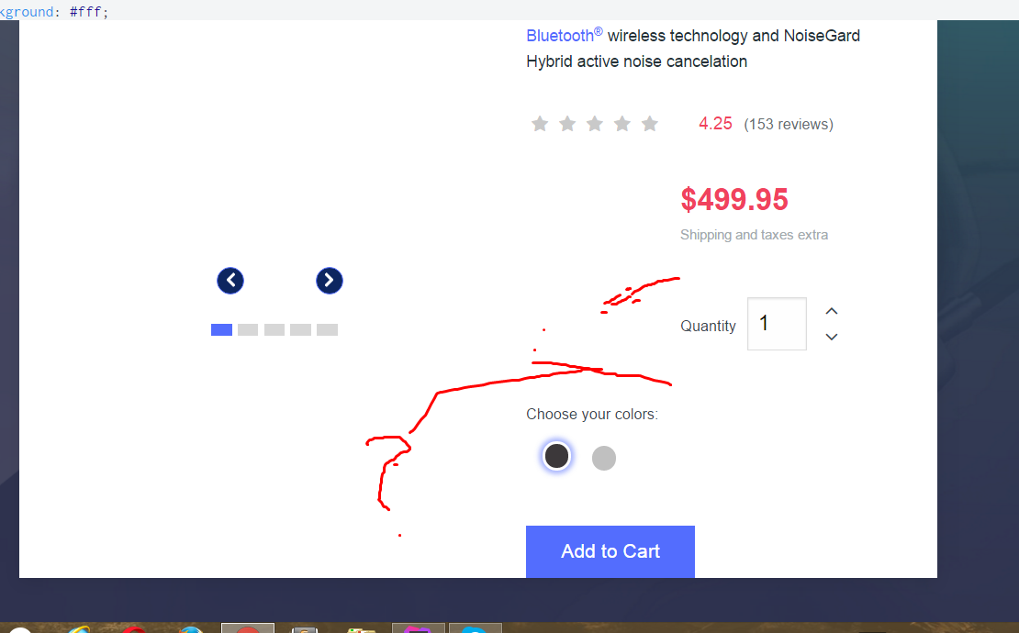
Task: Select the second star rating
Action: [x=567, y=123]
